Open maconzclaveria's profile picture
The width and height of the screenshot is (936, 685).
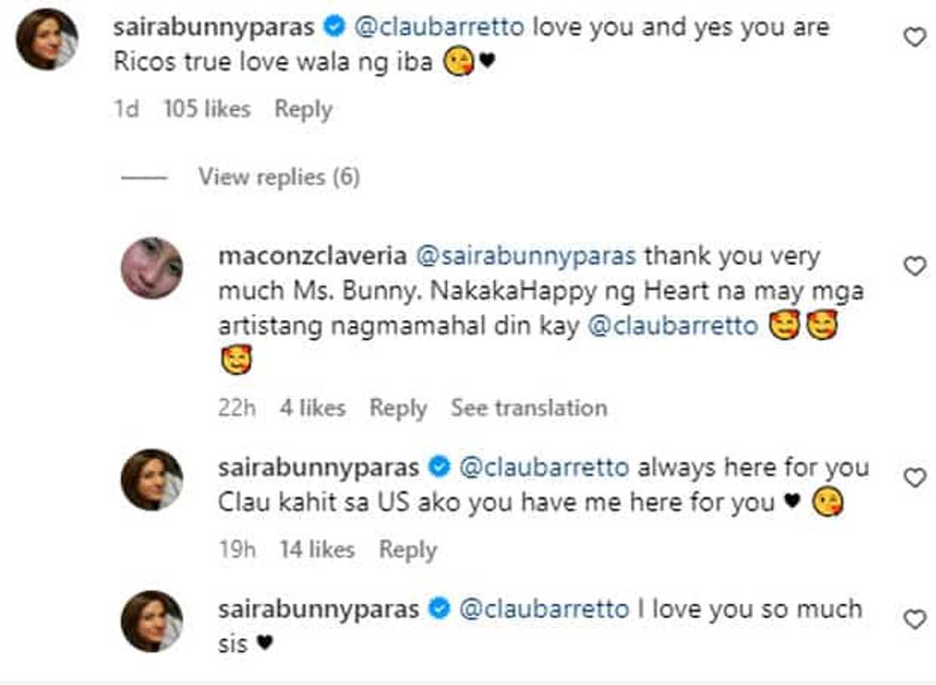pyautogui.click(x=152, y=267)
